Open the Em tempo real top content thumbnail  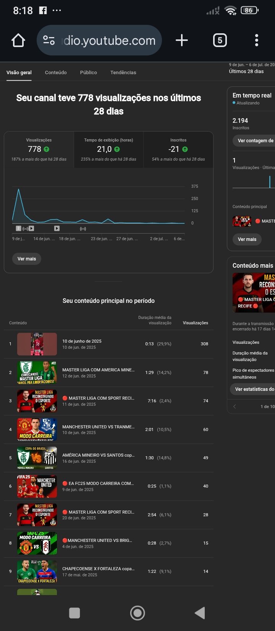coord(242,221)
